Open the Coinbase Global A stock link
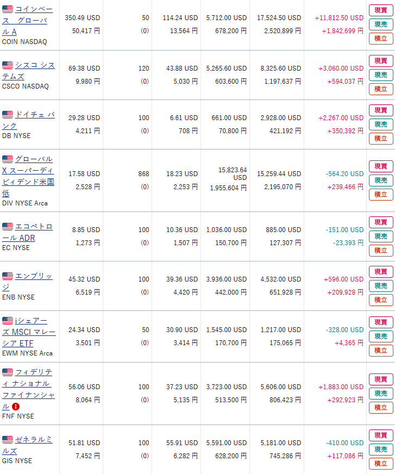Image resolution: width=395 pixels, height=474 pixels. pos(28,21)
